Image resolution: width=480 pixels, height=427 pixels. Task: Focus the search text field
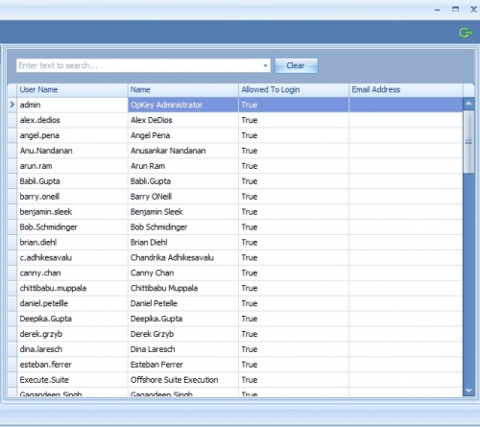click(139, 65)
